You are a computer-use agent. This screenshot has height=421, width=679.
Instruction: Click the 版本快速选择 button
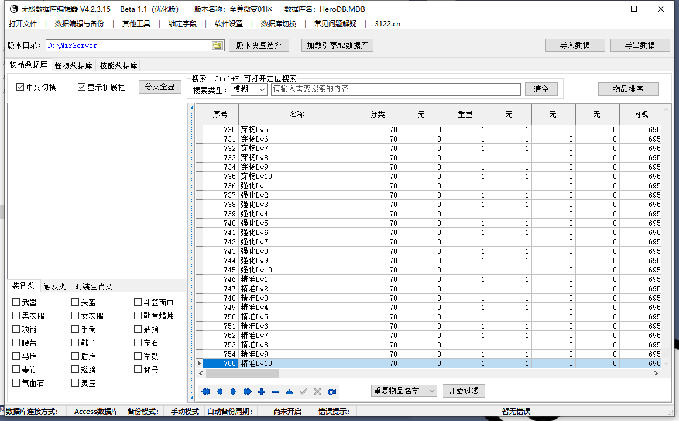tap(259, 45)
